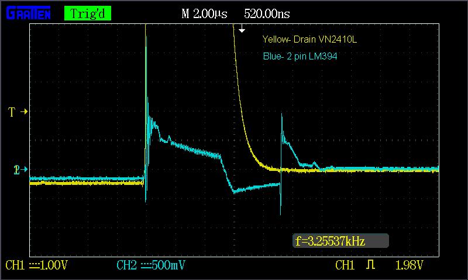
Task: Click the white trigger position arrow marker
Action: coord(242,29)
